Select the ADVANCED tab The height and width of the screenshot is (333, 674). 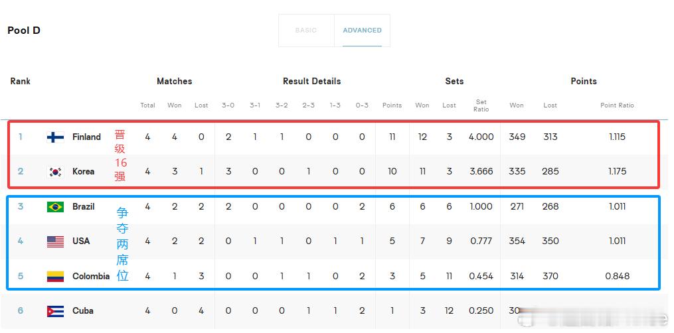[362, 31]
